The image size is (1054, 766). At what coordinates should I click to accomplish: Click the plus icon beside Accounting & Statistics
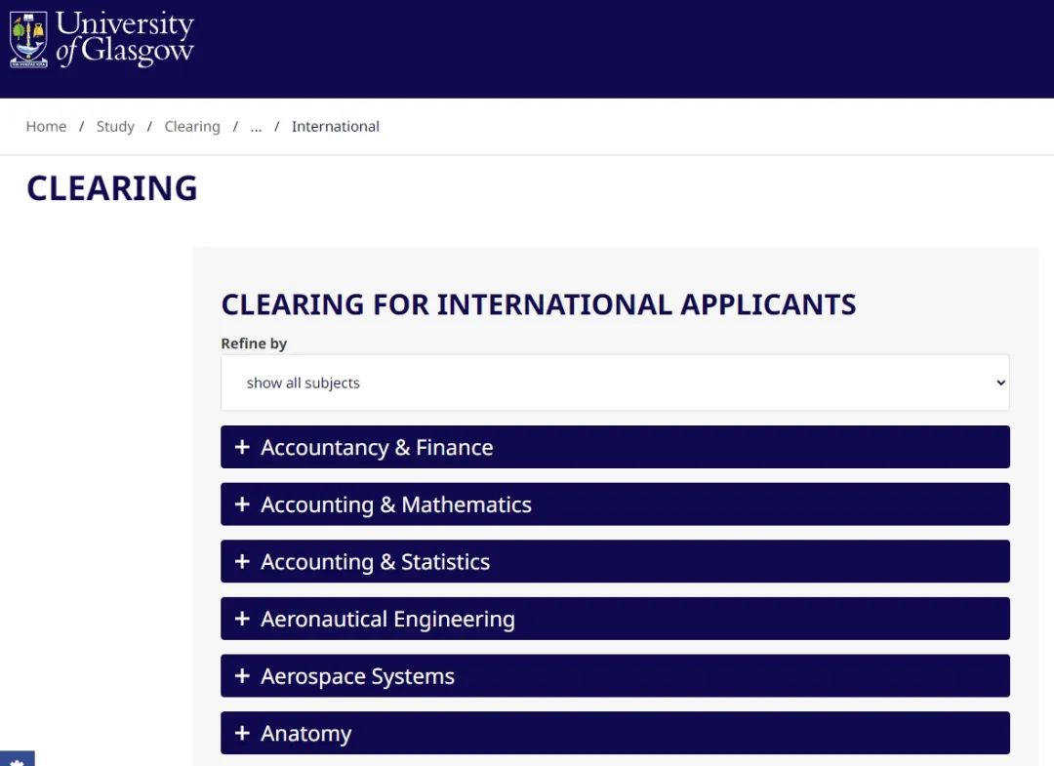[242, 561]
